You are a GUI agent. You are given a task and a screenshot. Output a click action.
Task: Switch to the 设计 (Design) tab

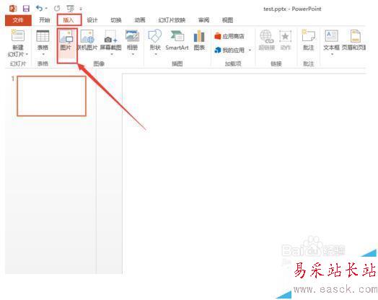click(x=92, y=20)
